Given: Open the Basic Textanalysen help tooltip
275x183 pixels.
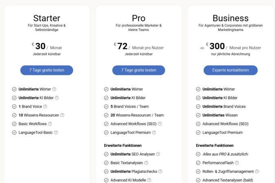Looking at the screenshot, I should [145, 163].
